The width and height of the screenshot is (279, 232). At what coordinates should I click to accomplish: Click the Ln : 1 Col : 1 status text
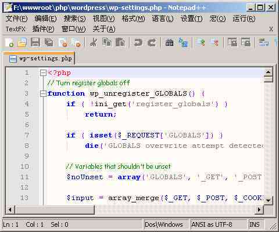[23, 224]
